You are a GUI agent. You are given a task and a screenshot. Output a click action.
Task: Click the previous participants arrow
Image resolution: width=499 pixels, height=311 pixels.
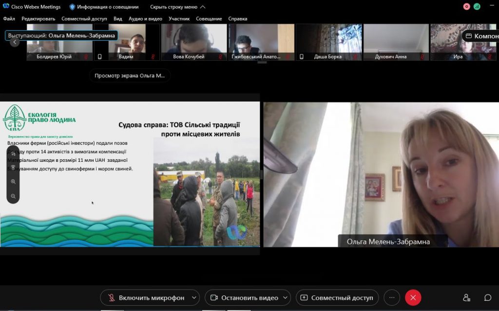(15, 42)
